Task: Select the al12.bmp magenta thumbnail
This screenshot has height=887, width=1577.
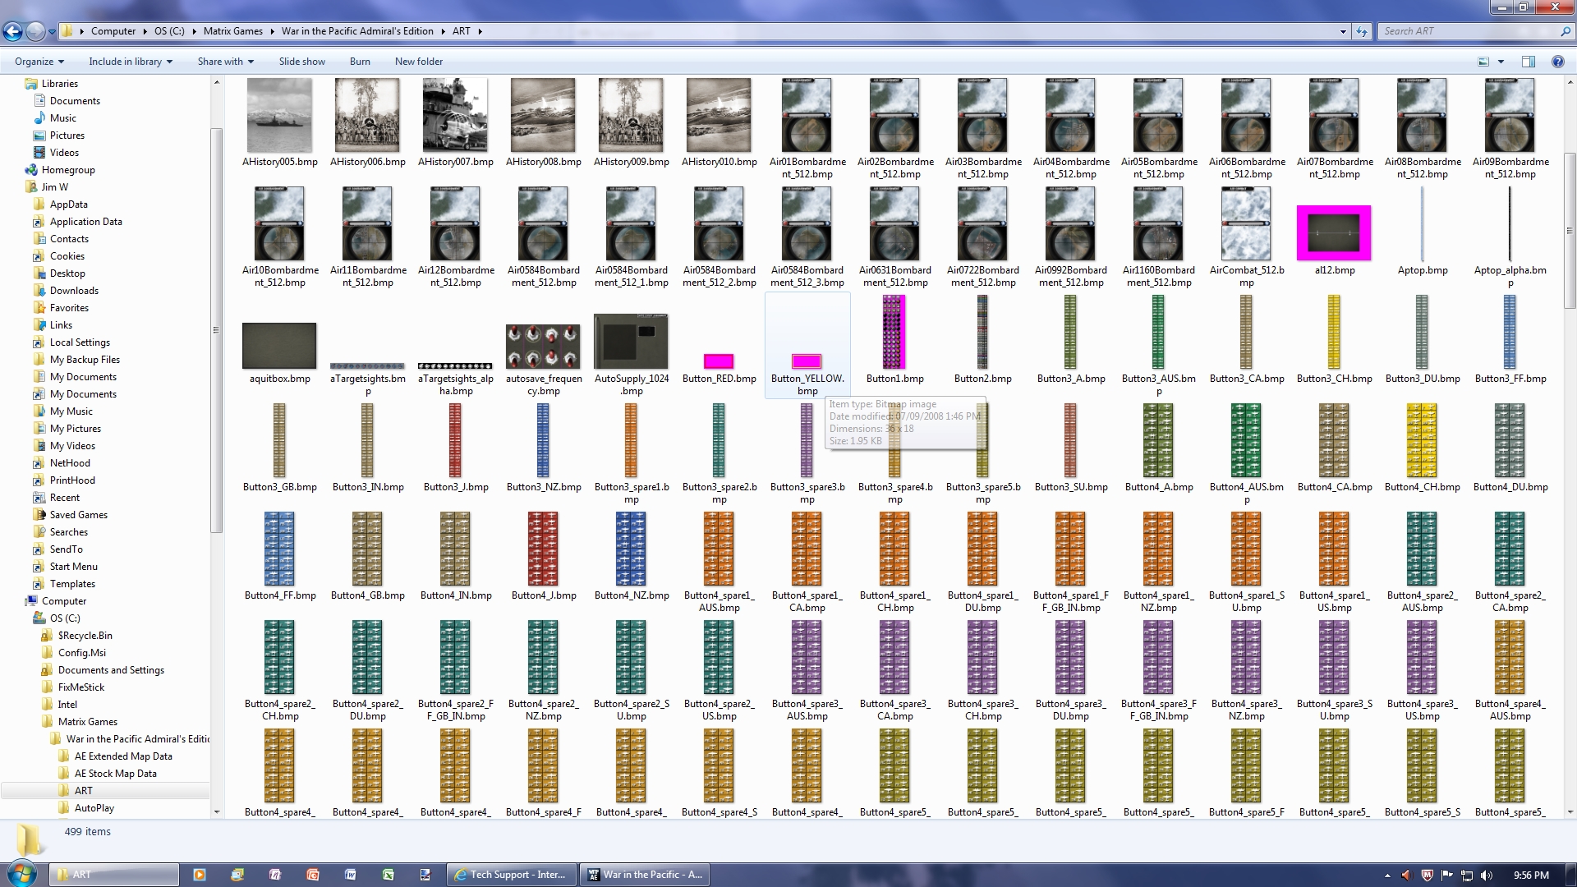Action: coord(1333,232)
